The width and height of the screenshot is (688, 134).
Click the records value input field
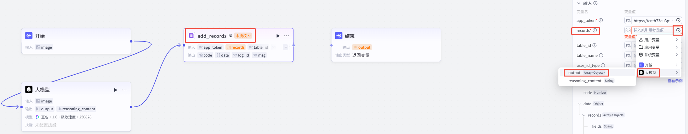[652, 30]
